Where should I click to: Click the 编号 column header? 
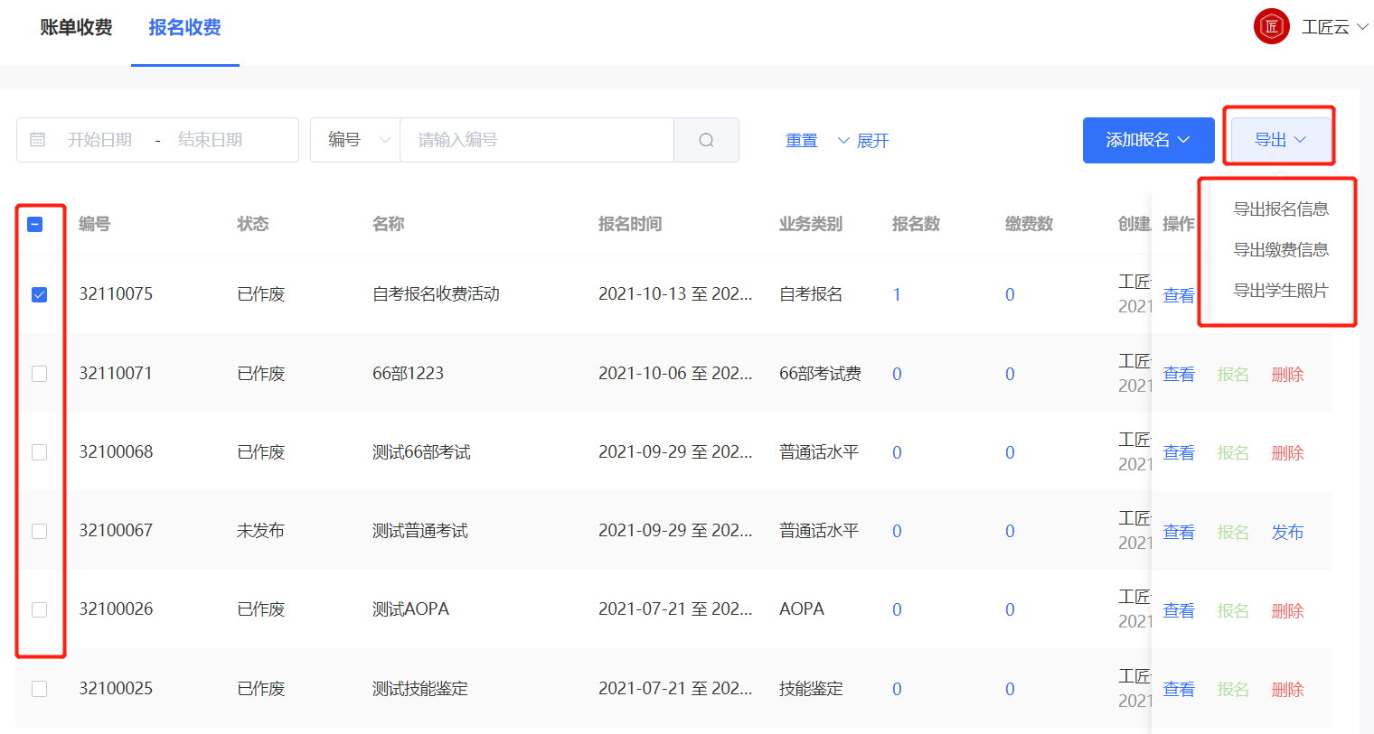[94, 224]
